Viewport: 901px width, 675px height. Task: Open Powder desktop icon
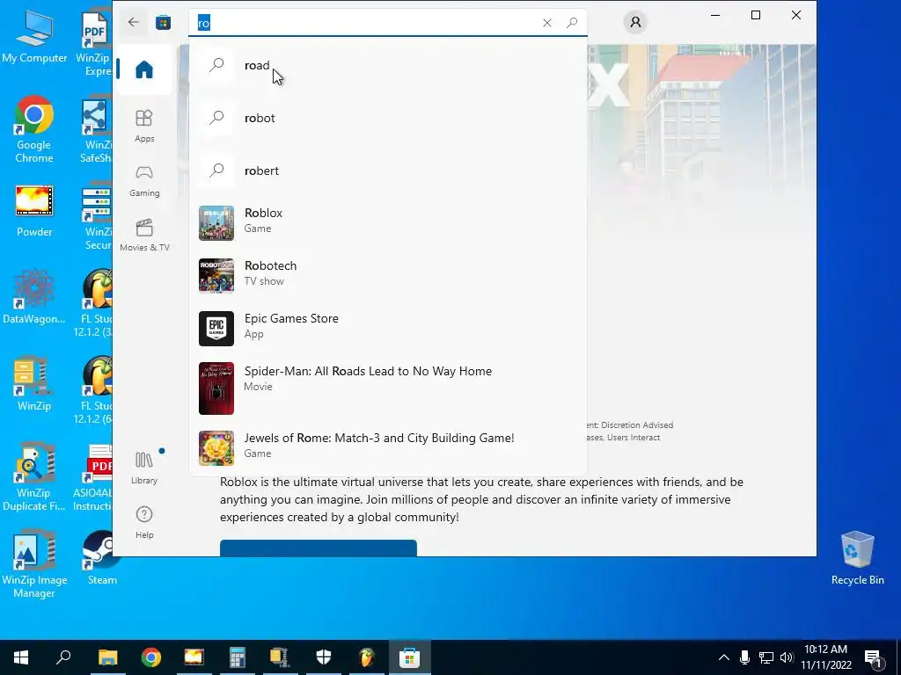pyautogui.click(x=34, y=211)
